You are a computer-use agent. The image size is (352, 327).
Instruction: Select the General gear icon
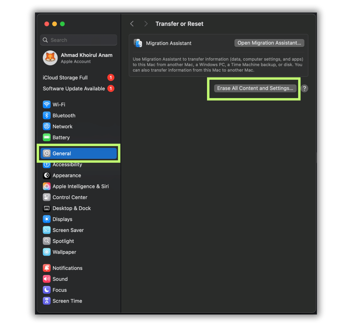click(47, 153)
